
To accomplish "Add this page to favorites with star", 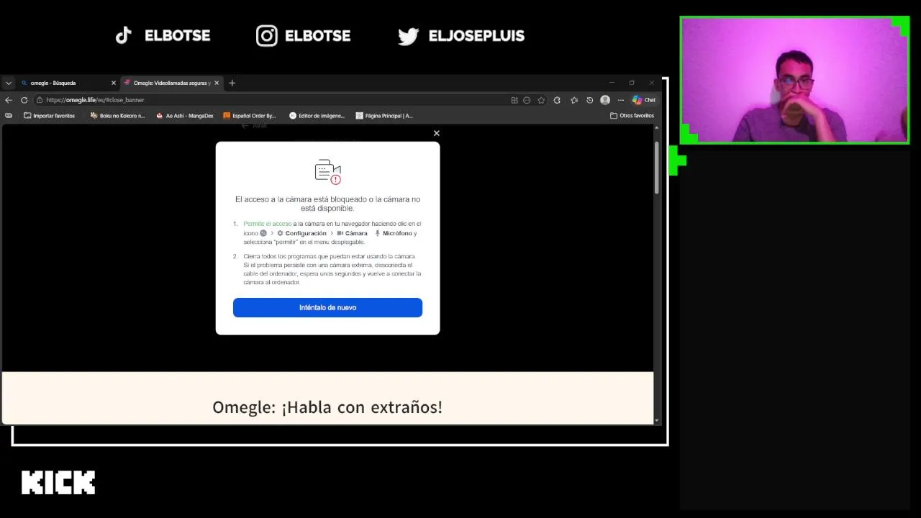I will pos(541,100).
